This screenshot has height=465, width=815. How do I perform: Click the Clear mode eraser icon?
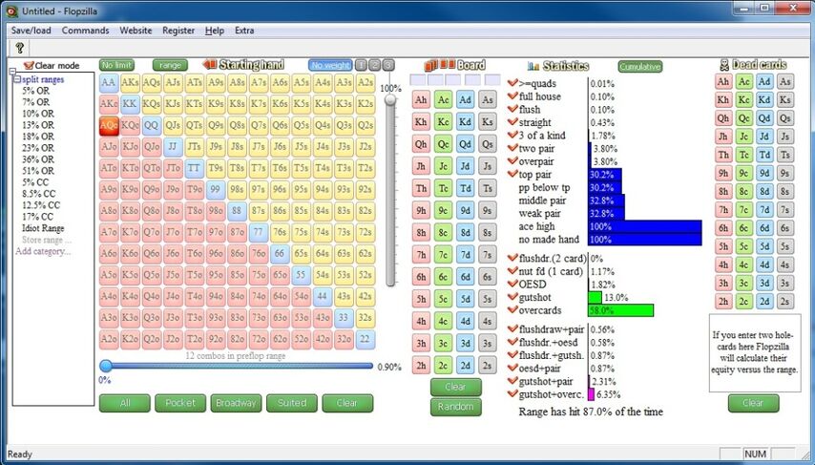28,66
